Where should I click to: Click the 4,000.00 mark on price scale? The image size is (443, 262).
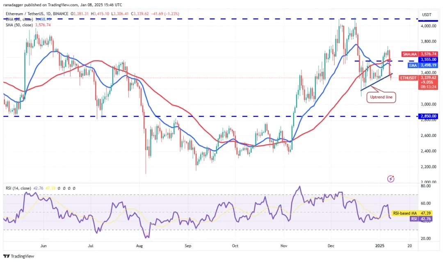(x=427, y=26)
